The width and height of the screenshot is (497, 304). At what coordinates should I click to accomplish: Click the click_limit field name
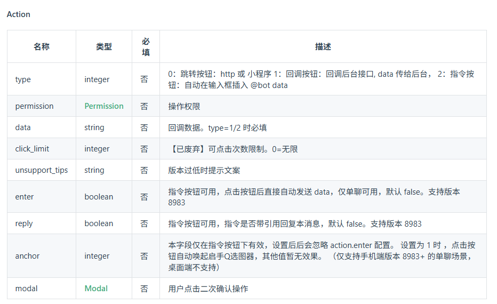point(32,149)
